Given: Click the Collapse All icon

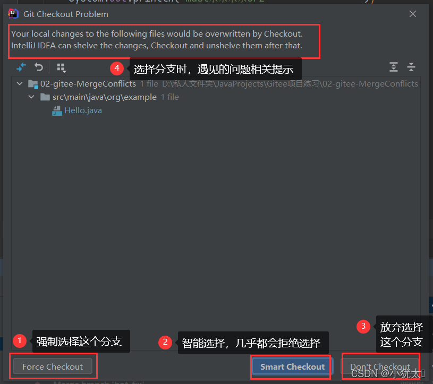Looking at the screenshot, I should (x=411, y=67).
